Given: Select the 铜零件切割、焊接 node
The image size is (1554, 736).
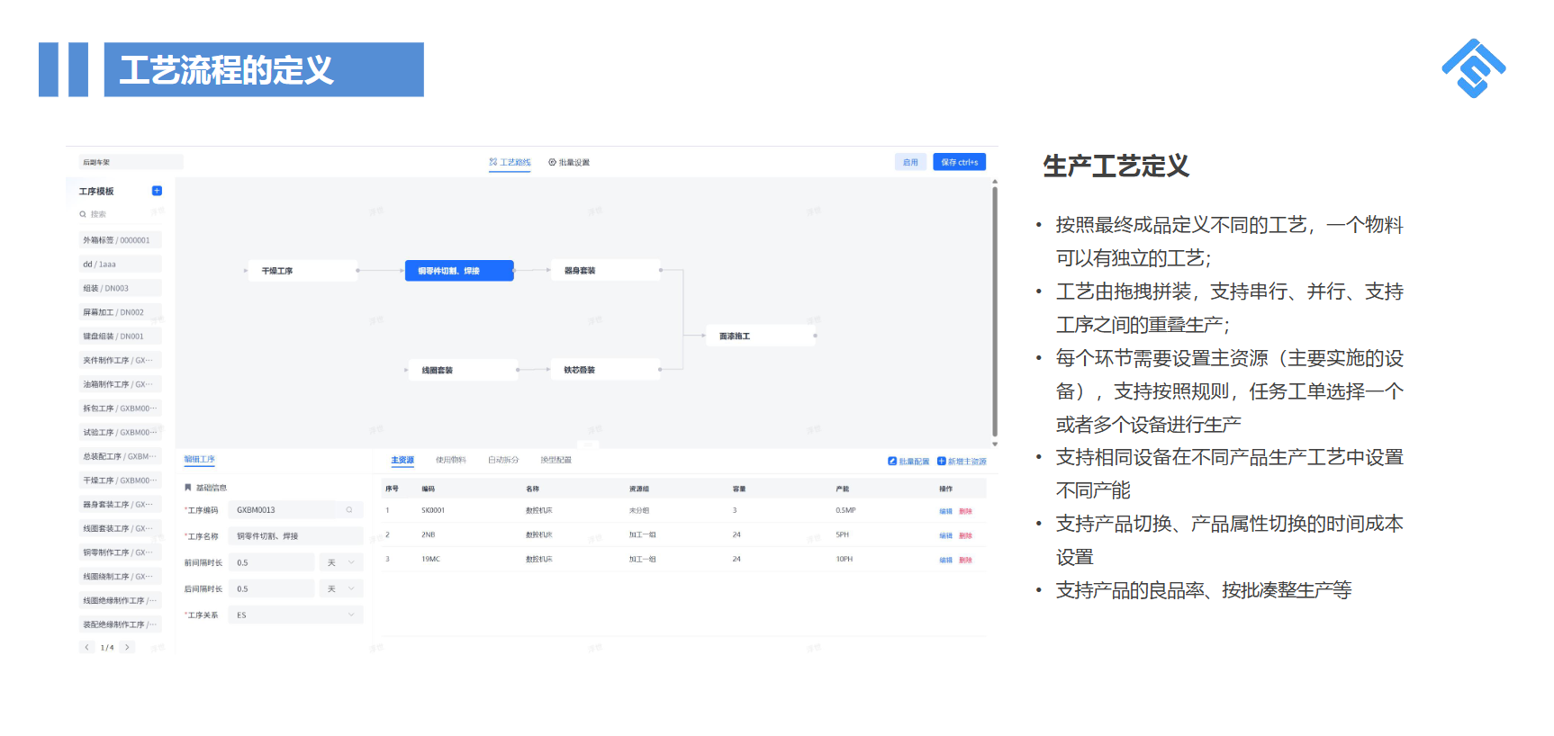Looking at the screenshot, I should point(459,270).
